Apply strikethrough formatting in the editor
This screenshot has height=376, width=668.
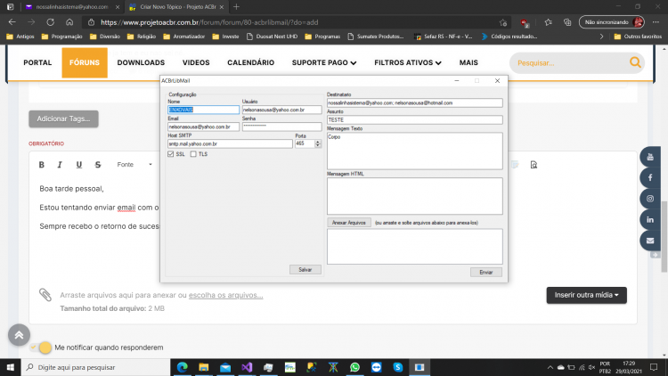pos(98,165)
